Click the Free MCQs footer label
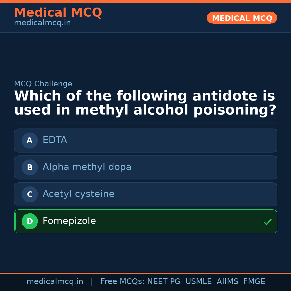This screenshot has height=291, width=291. [x=122, y=282]
